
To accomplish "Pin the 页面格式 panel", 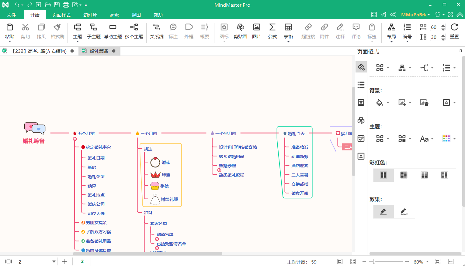I will [461, 52].
